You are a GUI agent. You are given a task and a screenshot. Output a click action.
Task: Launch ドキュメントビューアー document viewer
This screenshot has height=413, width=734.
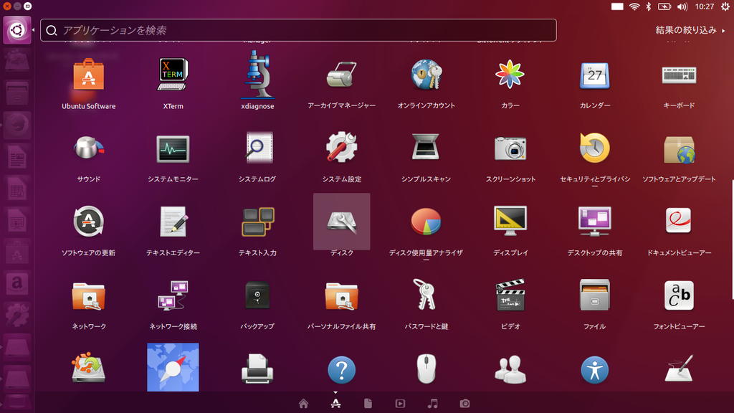[679, 221]
